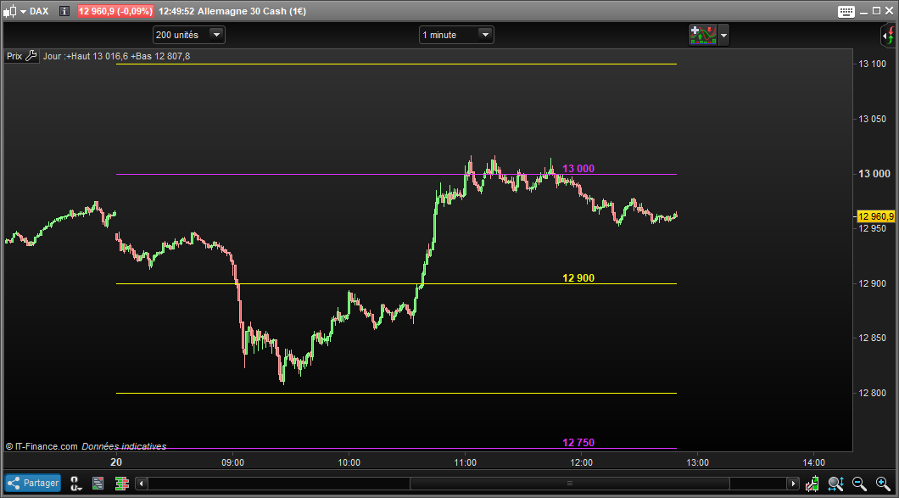Toggle the order book display icon
This screenshot has height=498, width=899.
[121, 484]
